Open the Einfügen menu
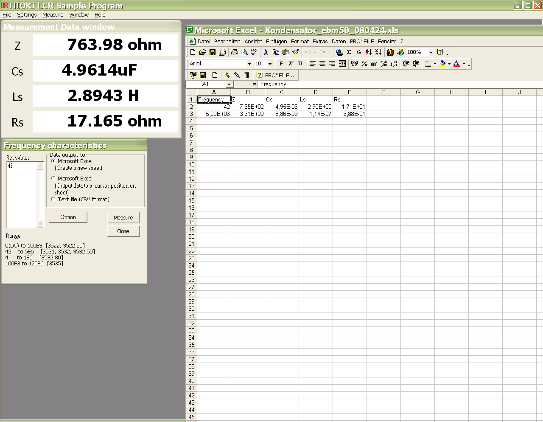The width and height of the screenshot is (543, 422). pos(277,42)
